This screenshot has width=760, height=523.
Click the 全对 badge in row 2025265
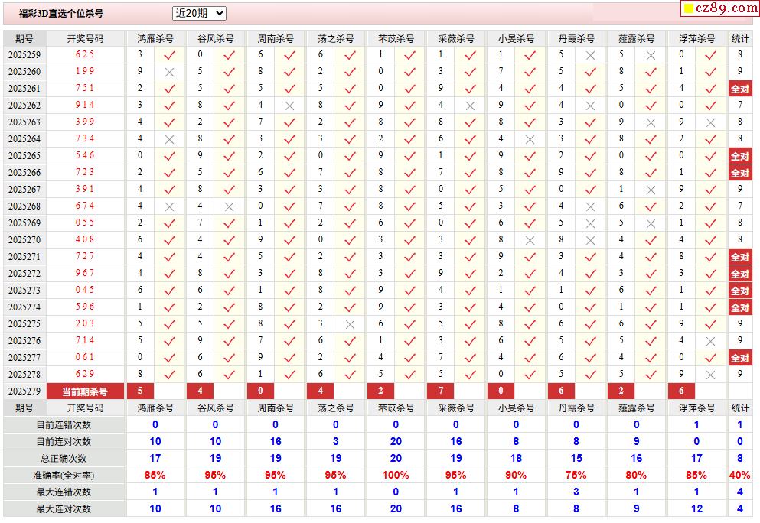click(740, 156)
